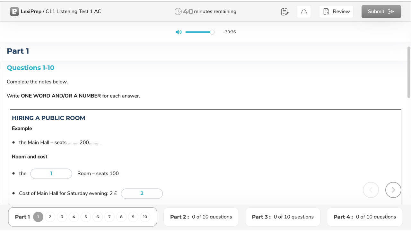Switch to Part 2 section
Viewport: 411px width, 231px height.
[201, 217]
